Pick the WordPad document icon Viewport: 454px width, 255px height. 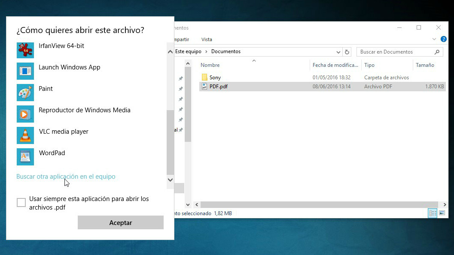click(25, 157)
